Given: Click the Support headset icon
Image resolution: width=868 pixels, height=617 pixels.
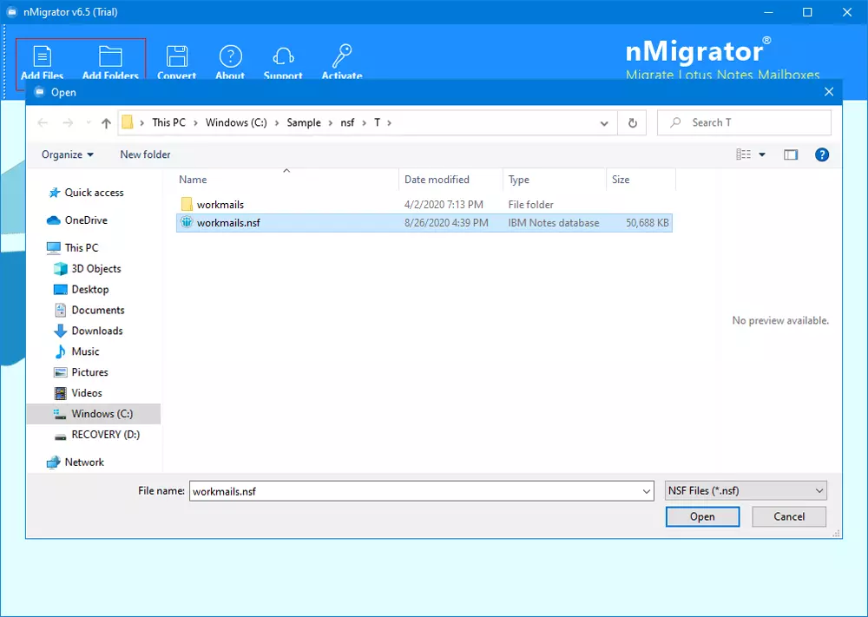Looking at the screenshot, I should click(x=283, y=56).
